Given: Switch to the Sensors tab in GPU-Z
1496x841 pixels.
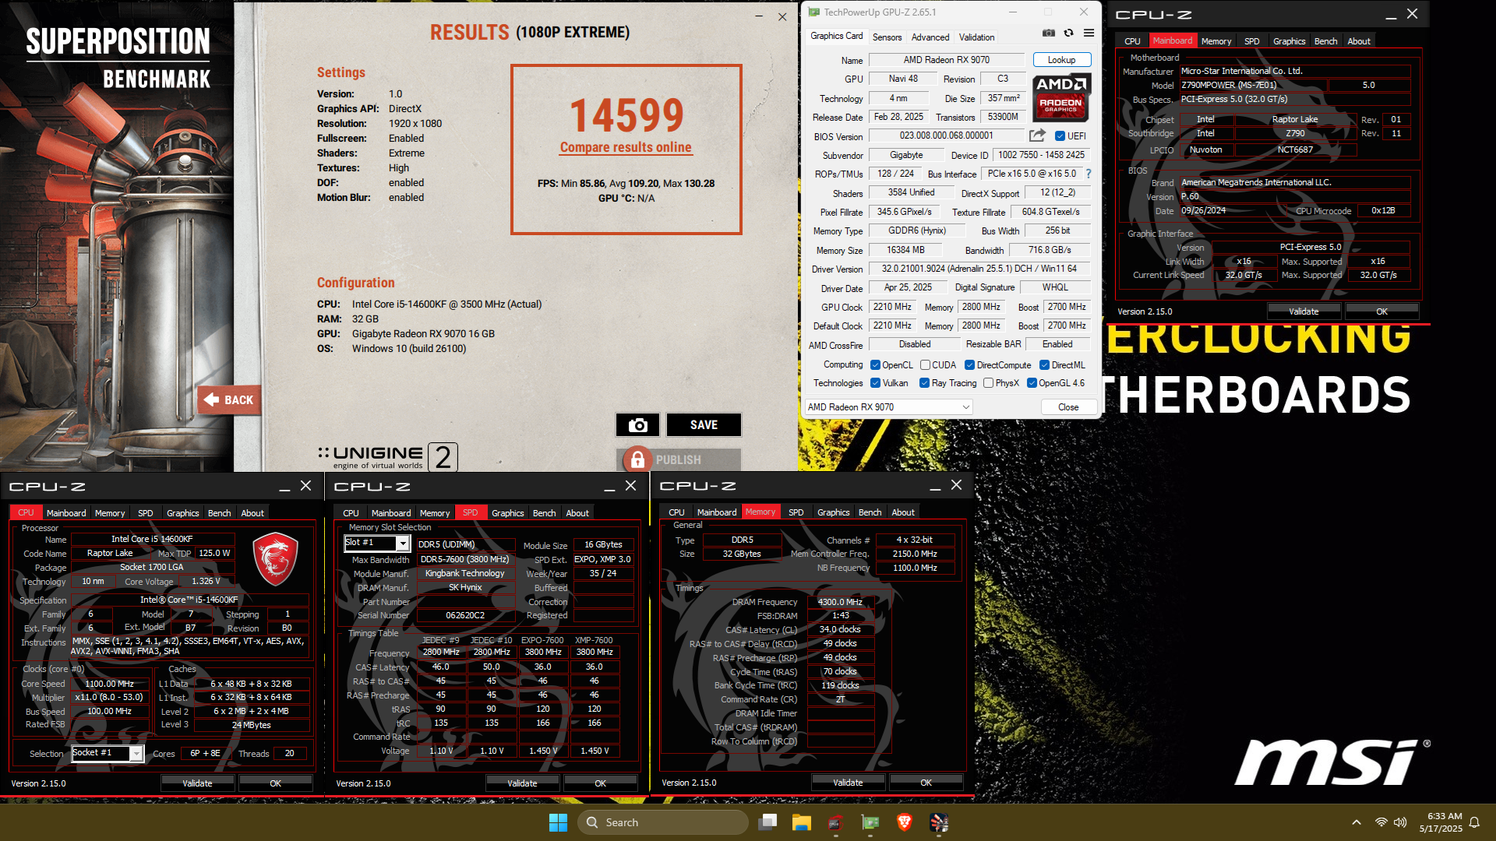Looking at the screenshot, I should [887, 37].
